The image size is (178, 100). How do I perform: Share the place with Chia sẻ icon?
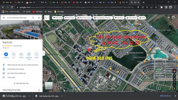point(36,54)
